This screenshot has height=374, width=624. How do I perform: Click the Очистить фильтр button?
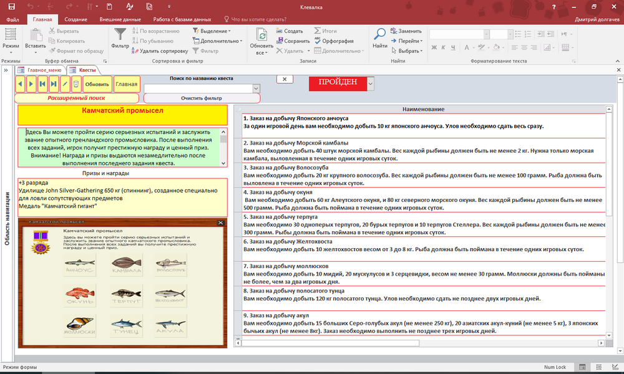point(202,98)
